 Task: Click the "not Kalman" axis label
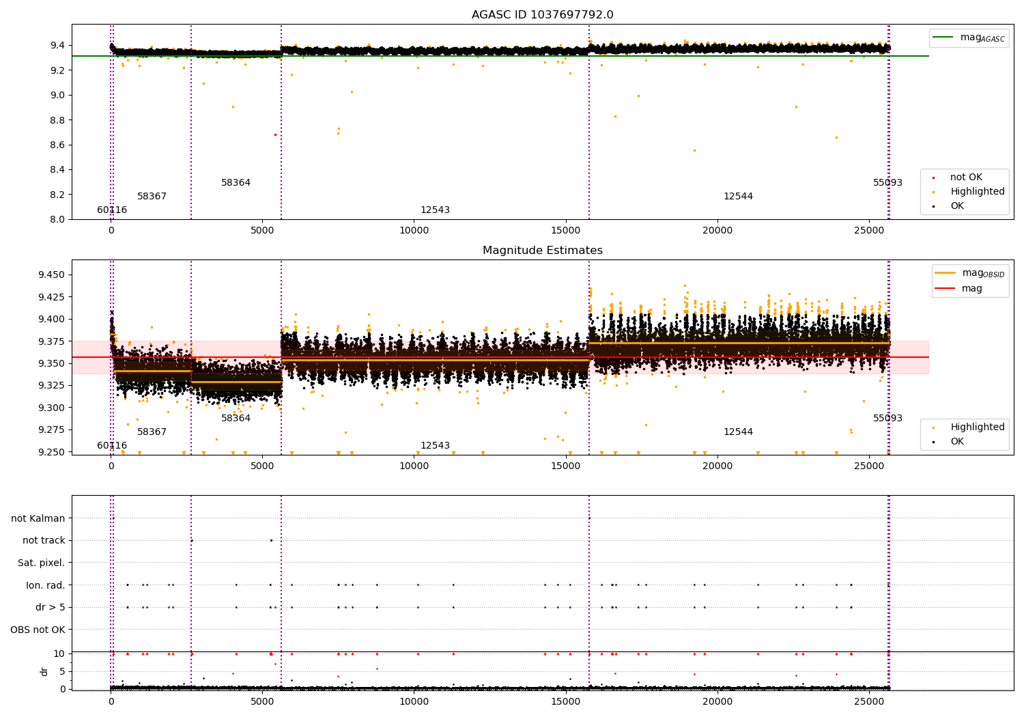(x=38, y=519)
